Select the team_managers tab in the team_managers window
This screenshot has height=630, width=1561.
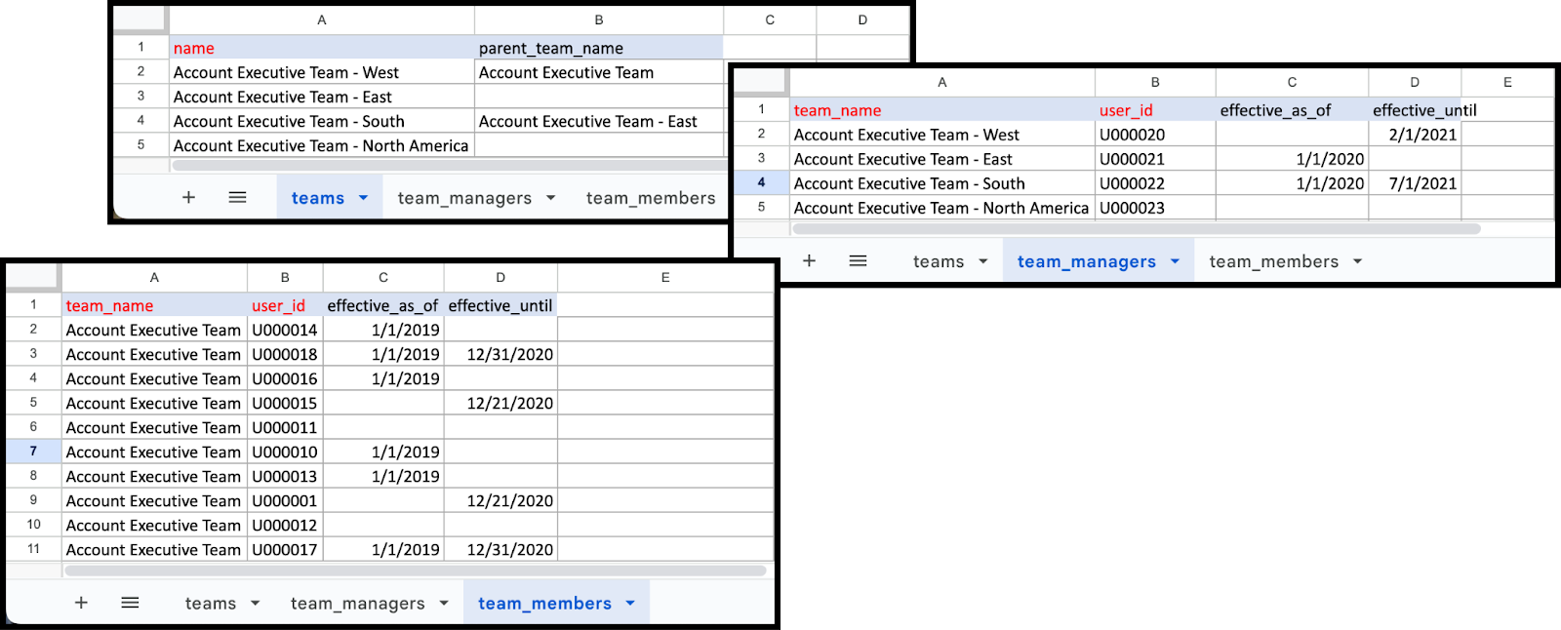point(1087,261)
